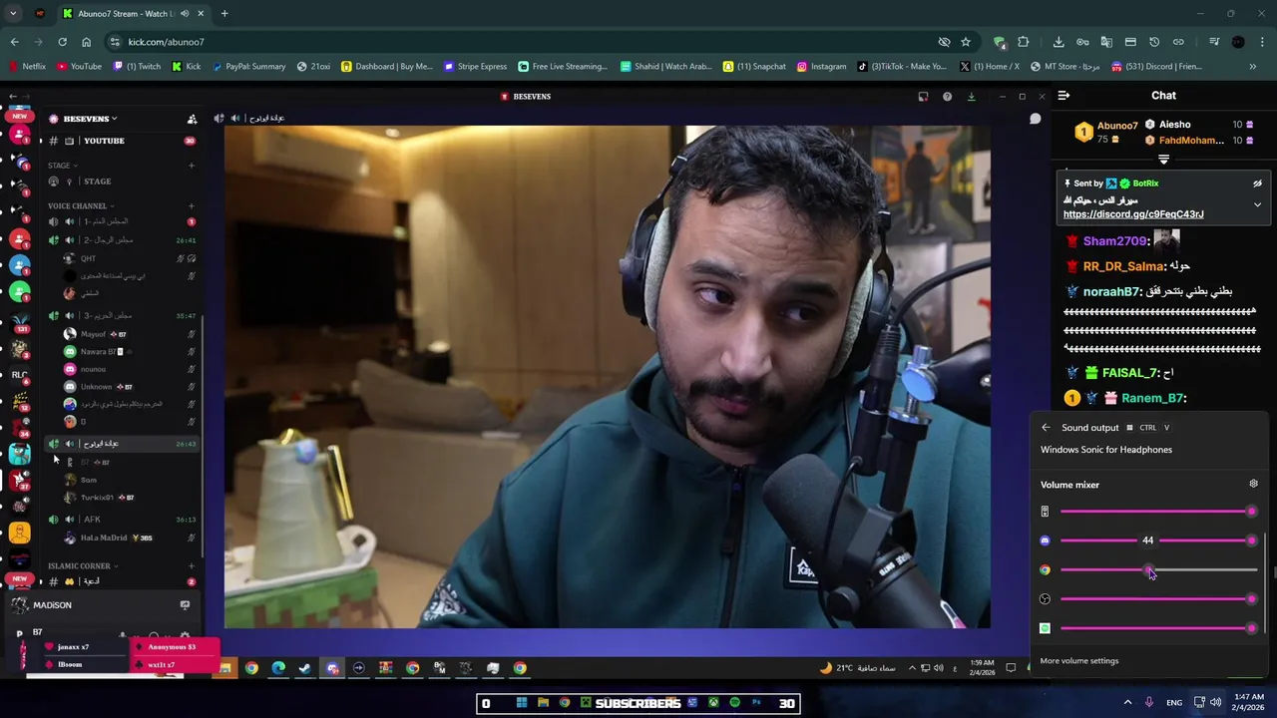
Task: Click Discord green download update icon
Action: [971, 97]
